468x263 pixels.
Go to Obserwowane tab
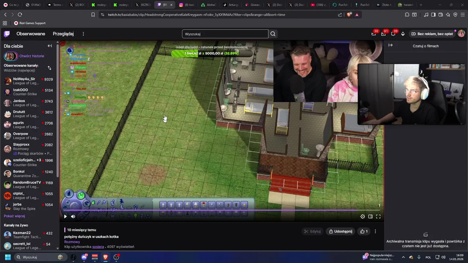(31, 34)
